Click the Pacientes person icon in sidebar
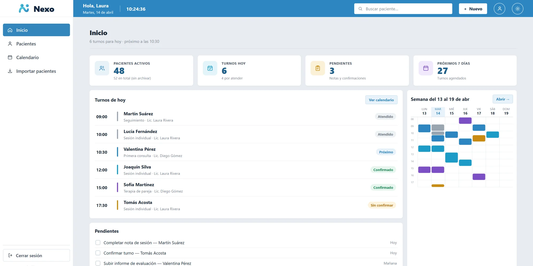 [10, 44]
